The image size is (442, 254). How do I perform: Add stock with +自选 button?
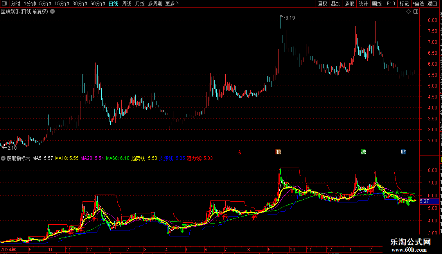coord(418,4)
